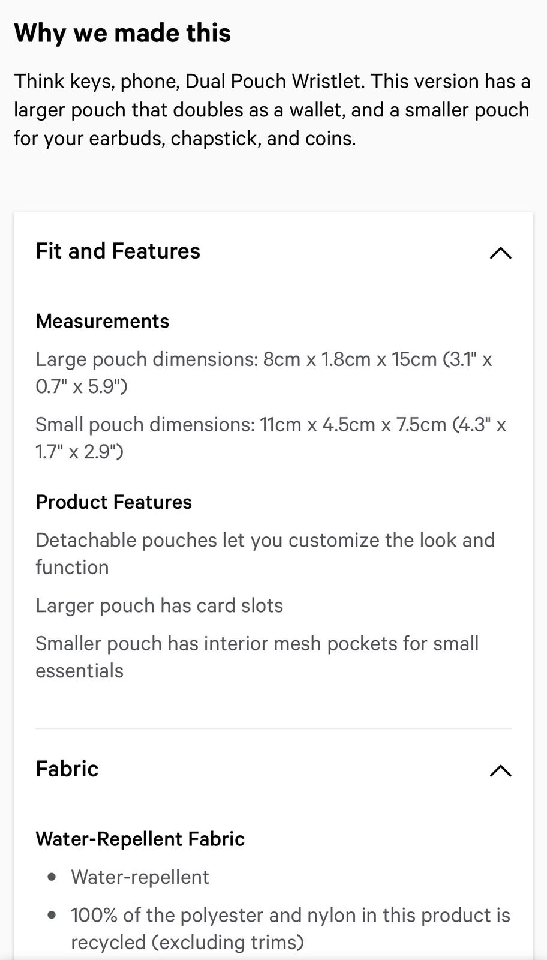The image size is (547, 960).
Task: Click the Product Features subheading
Action: 113,502
